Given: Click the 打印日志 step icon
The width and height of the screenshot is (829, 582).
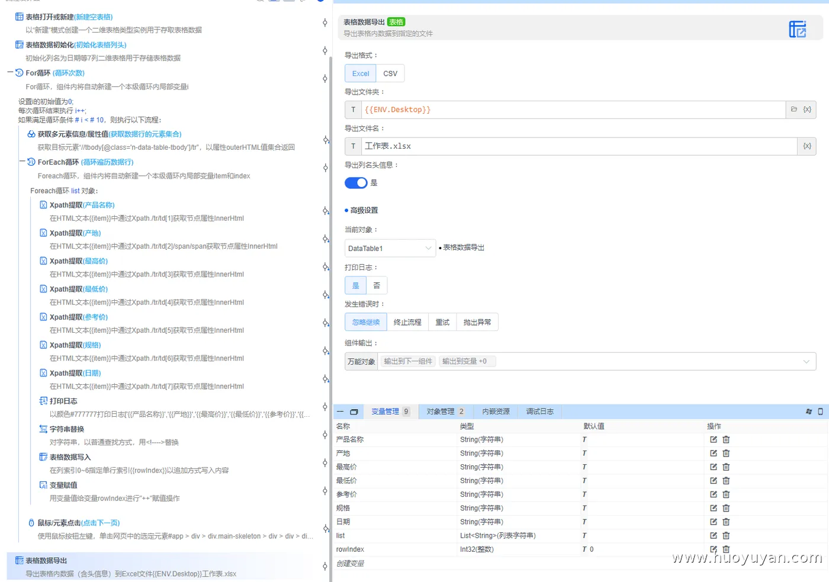Looking at the screenshot, I should (x=43, y=401).
